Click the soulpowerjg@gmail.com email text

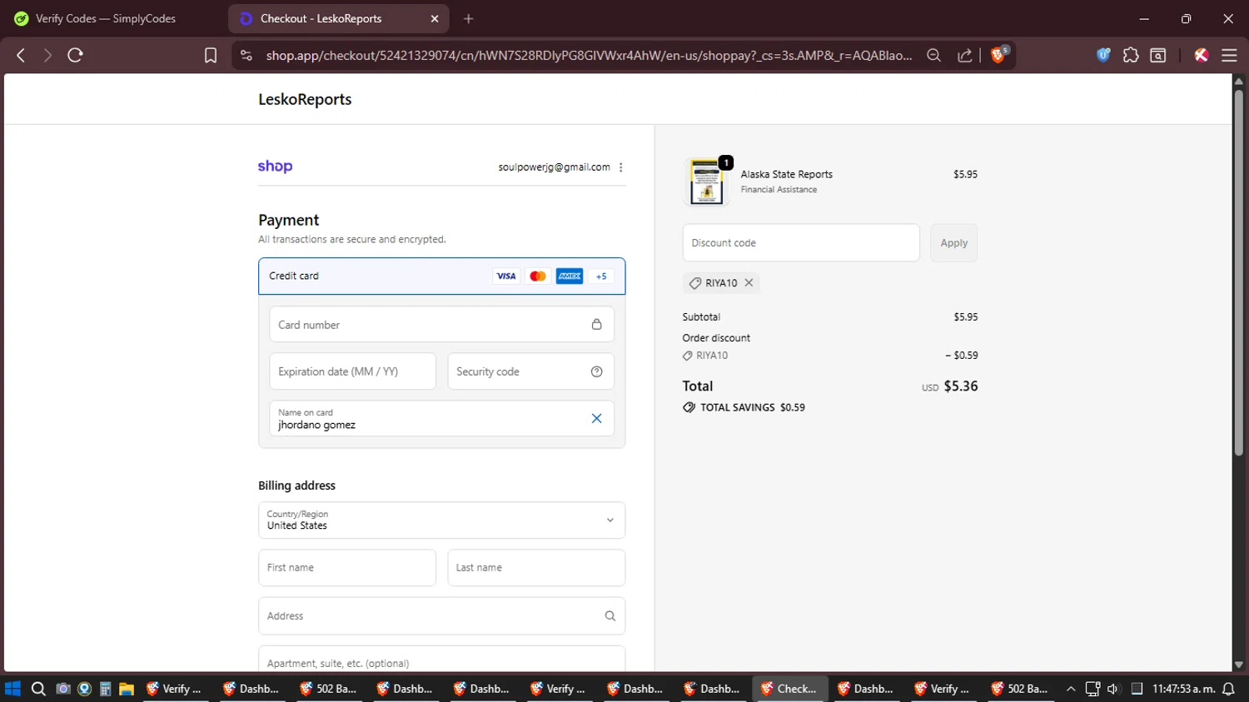555,167
